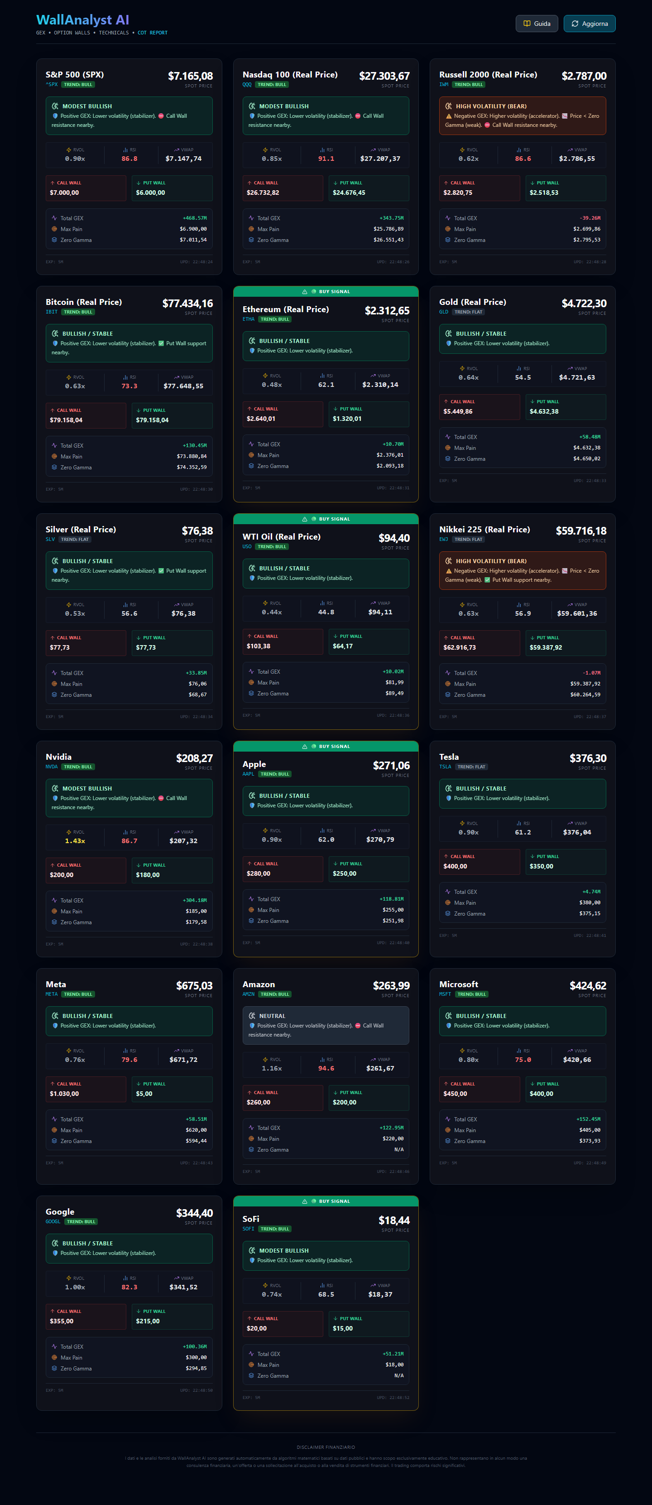Click Total GEX pulse icon in S&P 500 card
This screenshot has width=652, height=1505.
click(x=54, y=218)
